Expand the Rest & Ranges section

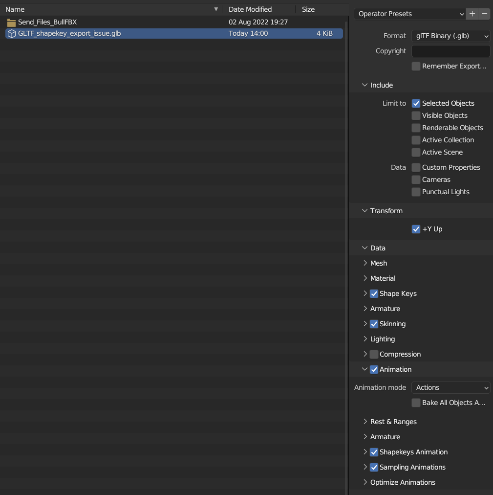coord(365,422)
